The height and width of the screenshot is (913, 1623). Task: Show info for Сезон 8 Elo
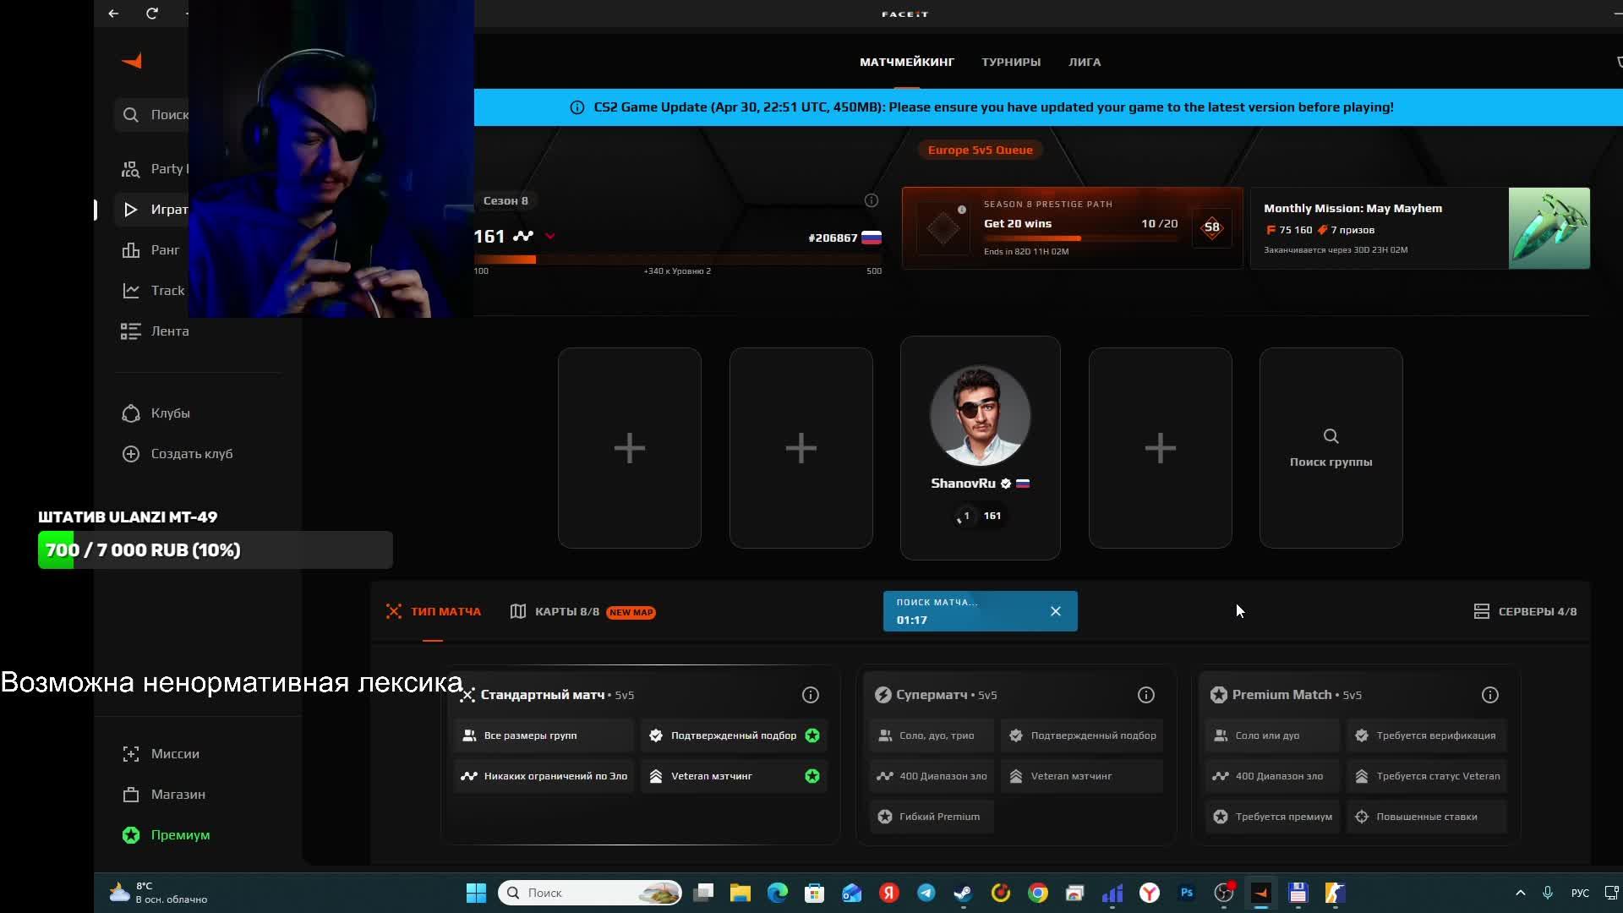tap(872, 200)
